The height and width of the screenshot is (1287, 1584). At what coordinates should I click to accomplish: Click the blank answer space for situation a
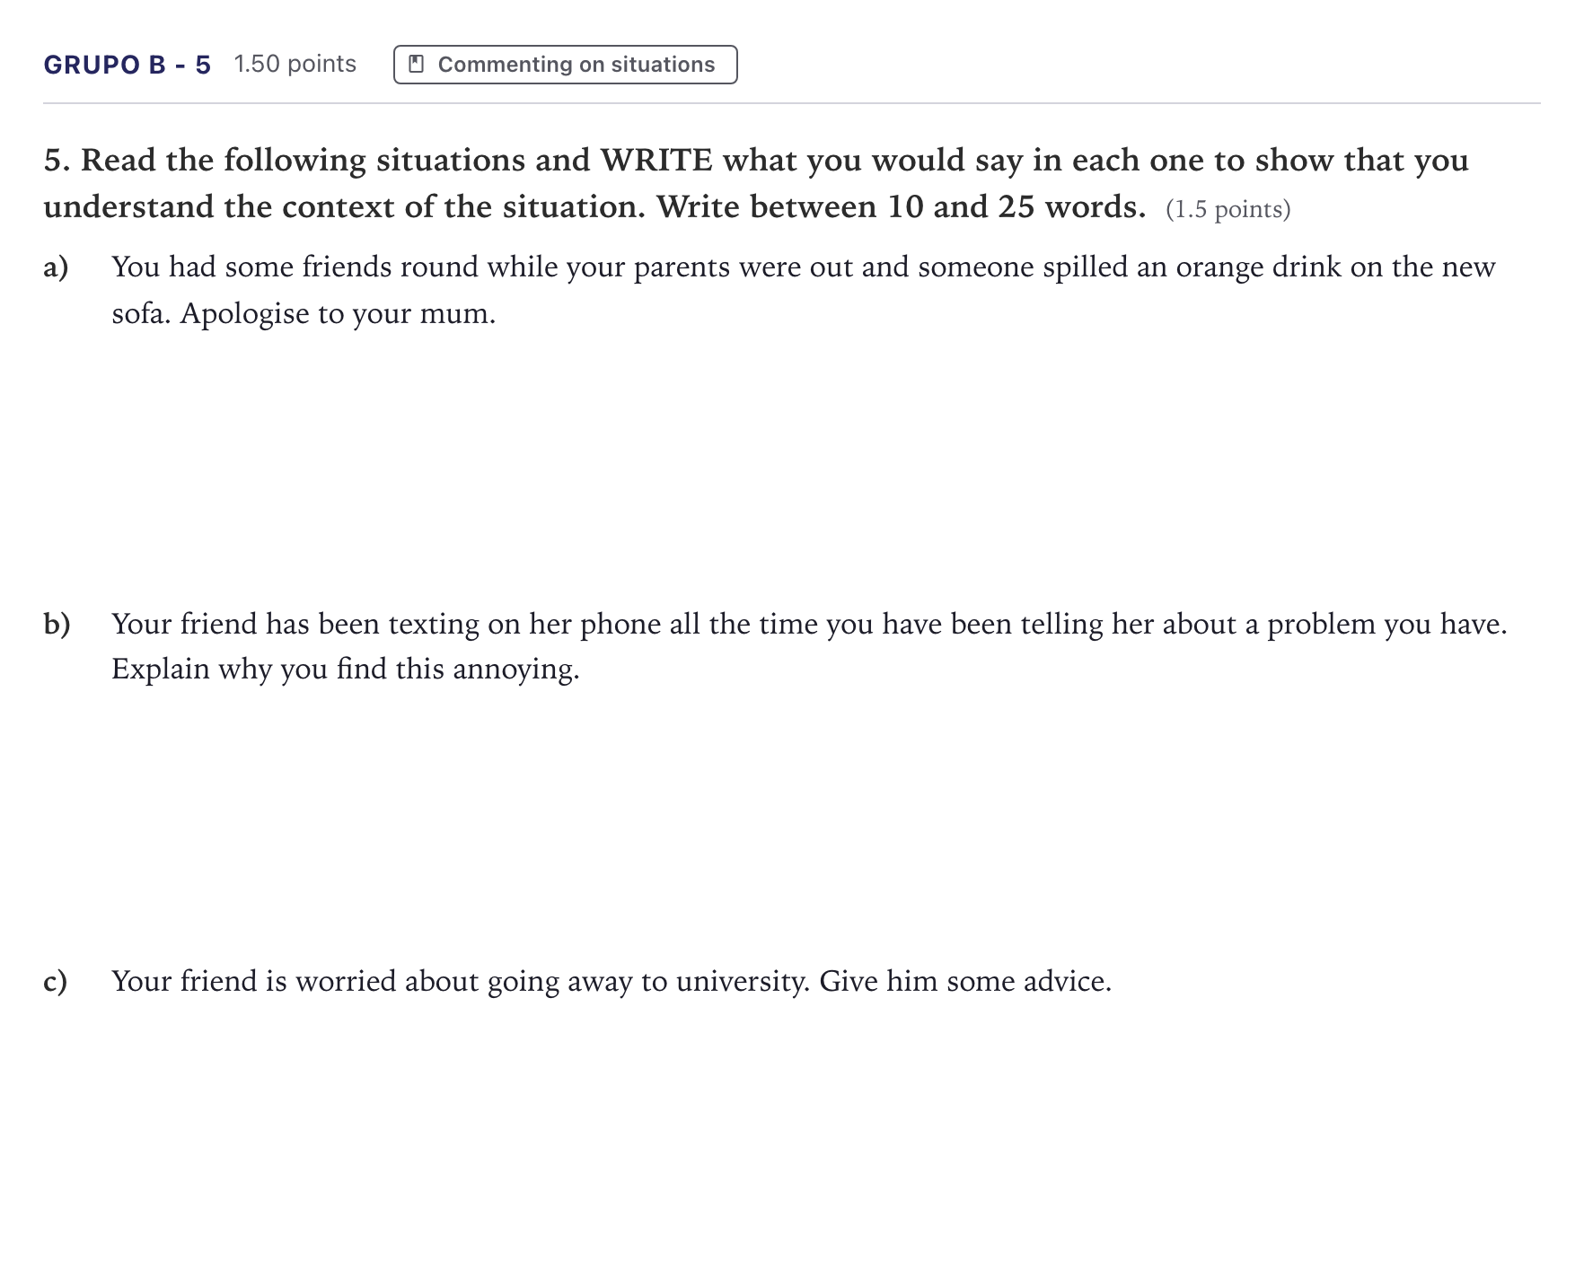pyautogui.click(x=790, y=458)
